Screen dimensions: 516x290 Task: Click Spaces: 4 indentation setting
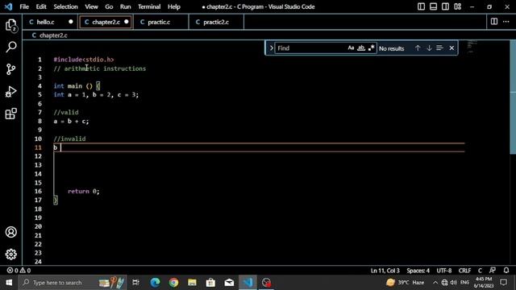[418, 271]
